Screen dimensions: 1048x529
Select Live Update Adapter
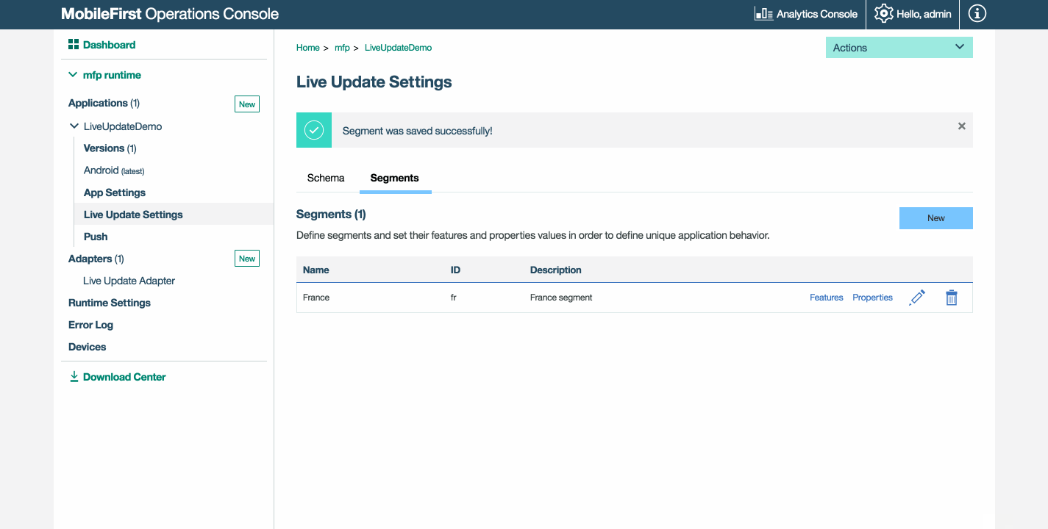129,281
